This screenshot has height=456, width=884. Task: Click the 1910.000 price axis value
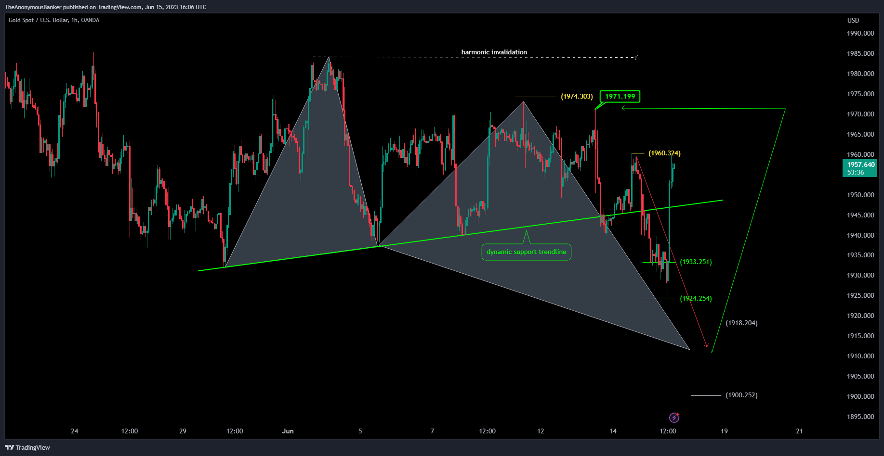point(860,356)
